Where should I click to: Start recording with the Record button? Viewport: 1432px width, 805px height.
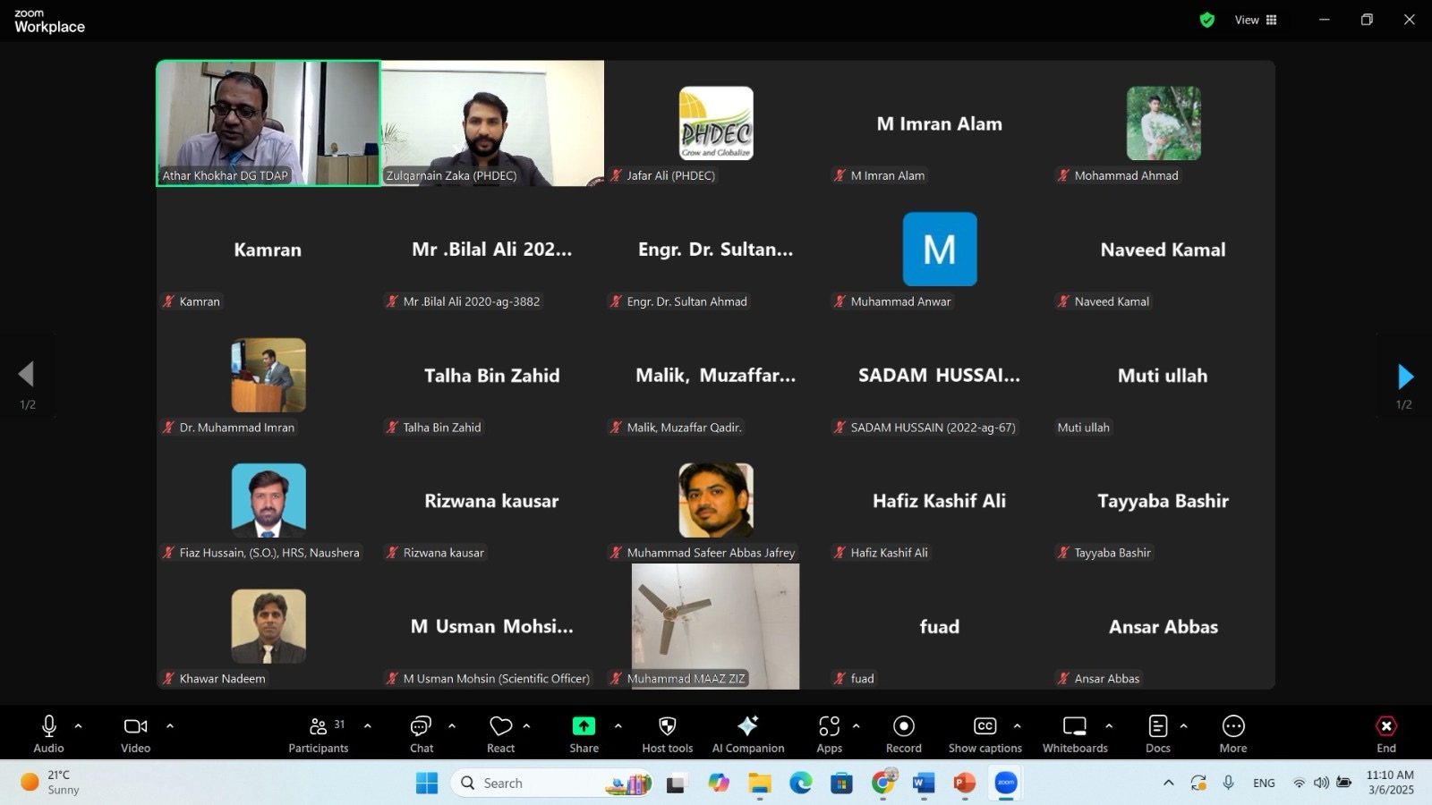click(x=903, y=734)
